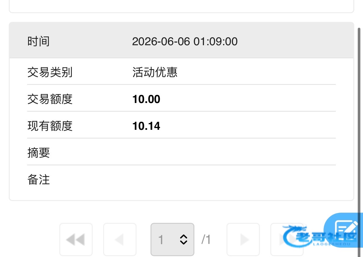Open the page number selector showing 1

172,239
